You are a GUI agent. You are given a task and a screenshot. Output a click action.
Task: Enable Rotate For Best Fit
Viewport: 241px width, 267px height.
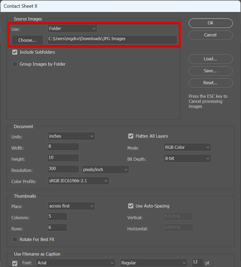tap(15, 240)
